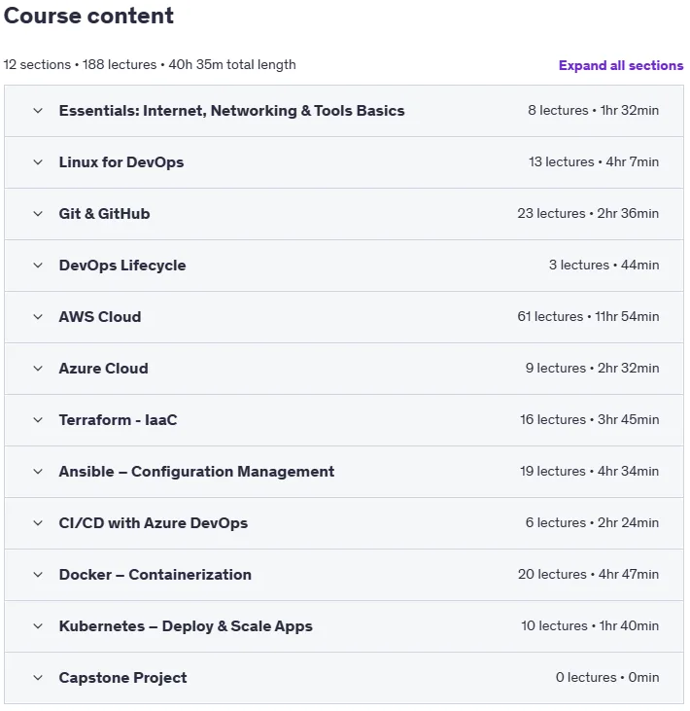Viewport: 690px width, 711px height.
Task: Open the Terraform - IaaC section heading
Action: (x=118, y=420)
